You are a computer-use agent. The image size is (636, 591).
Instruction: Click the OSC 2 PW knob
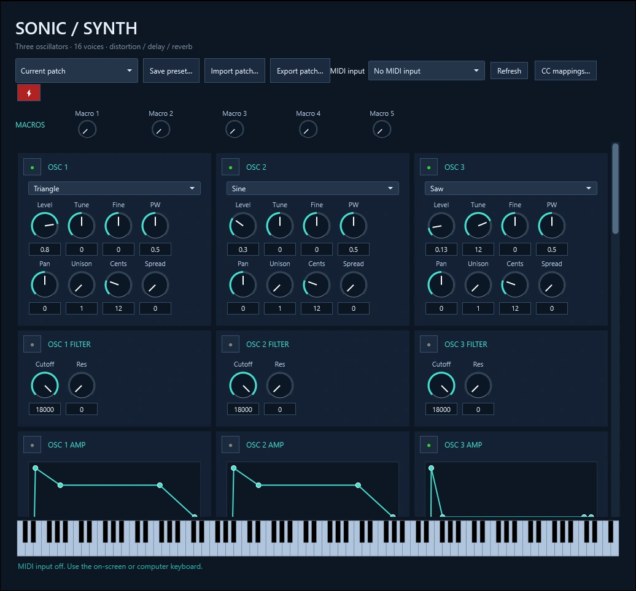click(x=353, y=226)
